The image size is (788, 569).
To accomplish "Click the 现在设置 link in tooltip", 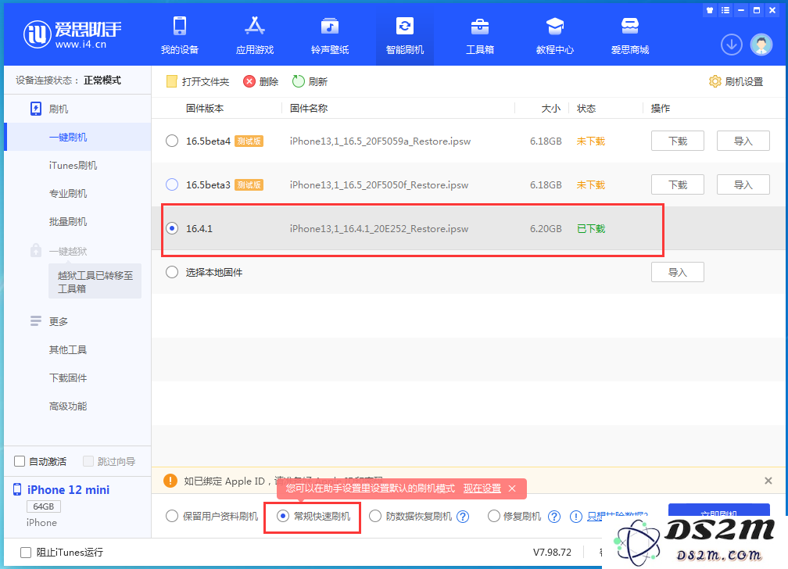I will pyautogui.click(x=482, y=488).
